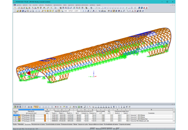Open the dropdown arrow beside view-Z icons

pyautogui.click(x=84, y=8)
